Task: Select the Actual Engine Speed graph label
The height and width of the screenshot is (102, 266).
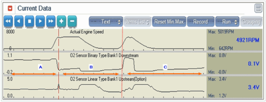Action: (87, 32)
